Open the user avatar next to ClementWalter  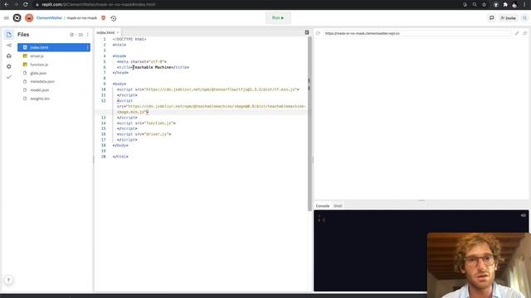(29, 18)
